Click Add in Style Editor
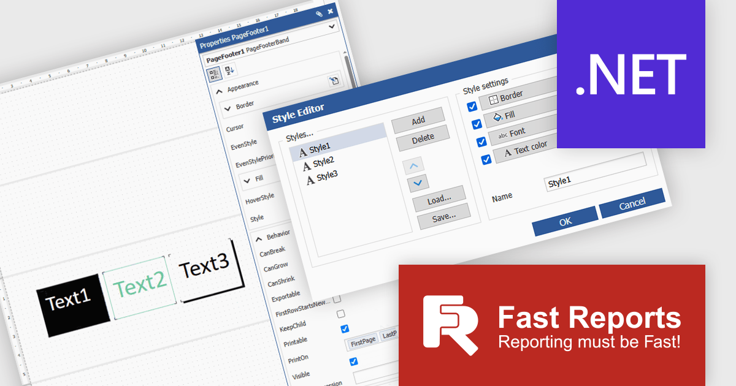This screenshot has width=736, height=386. (x=418, y=119)
